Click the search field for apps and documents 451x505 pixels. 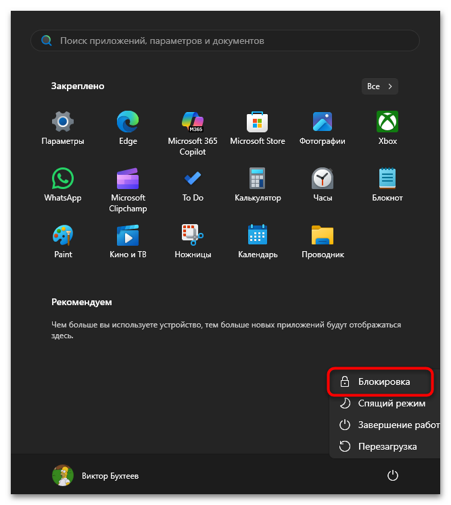click(225, 41)
